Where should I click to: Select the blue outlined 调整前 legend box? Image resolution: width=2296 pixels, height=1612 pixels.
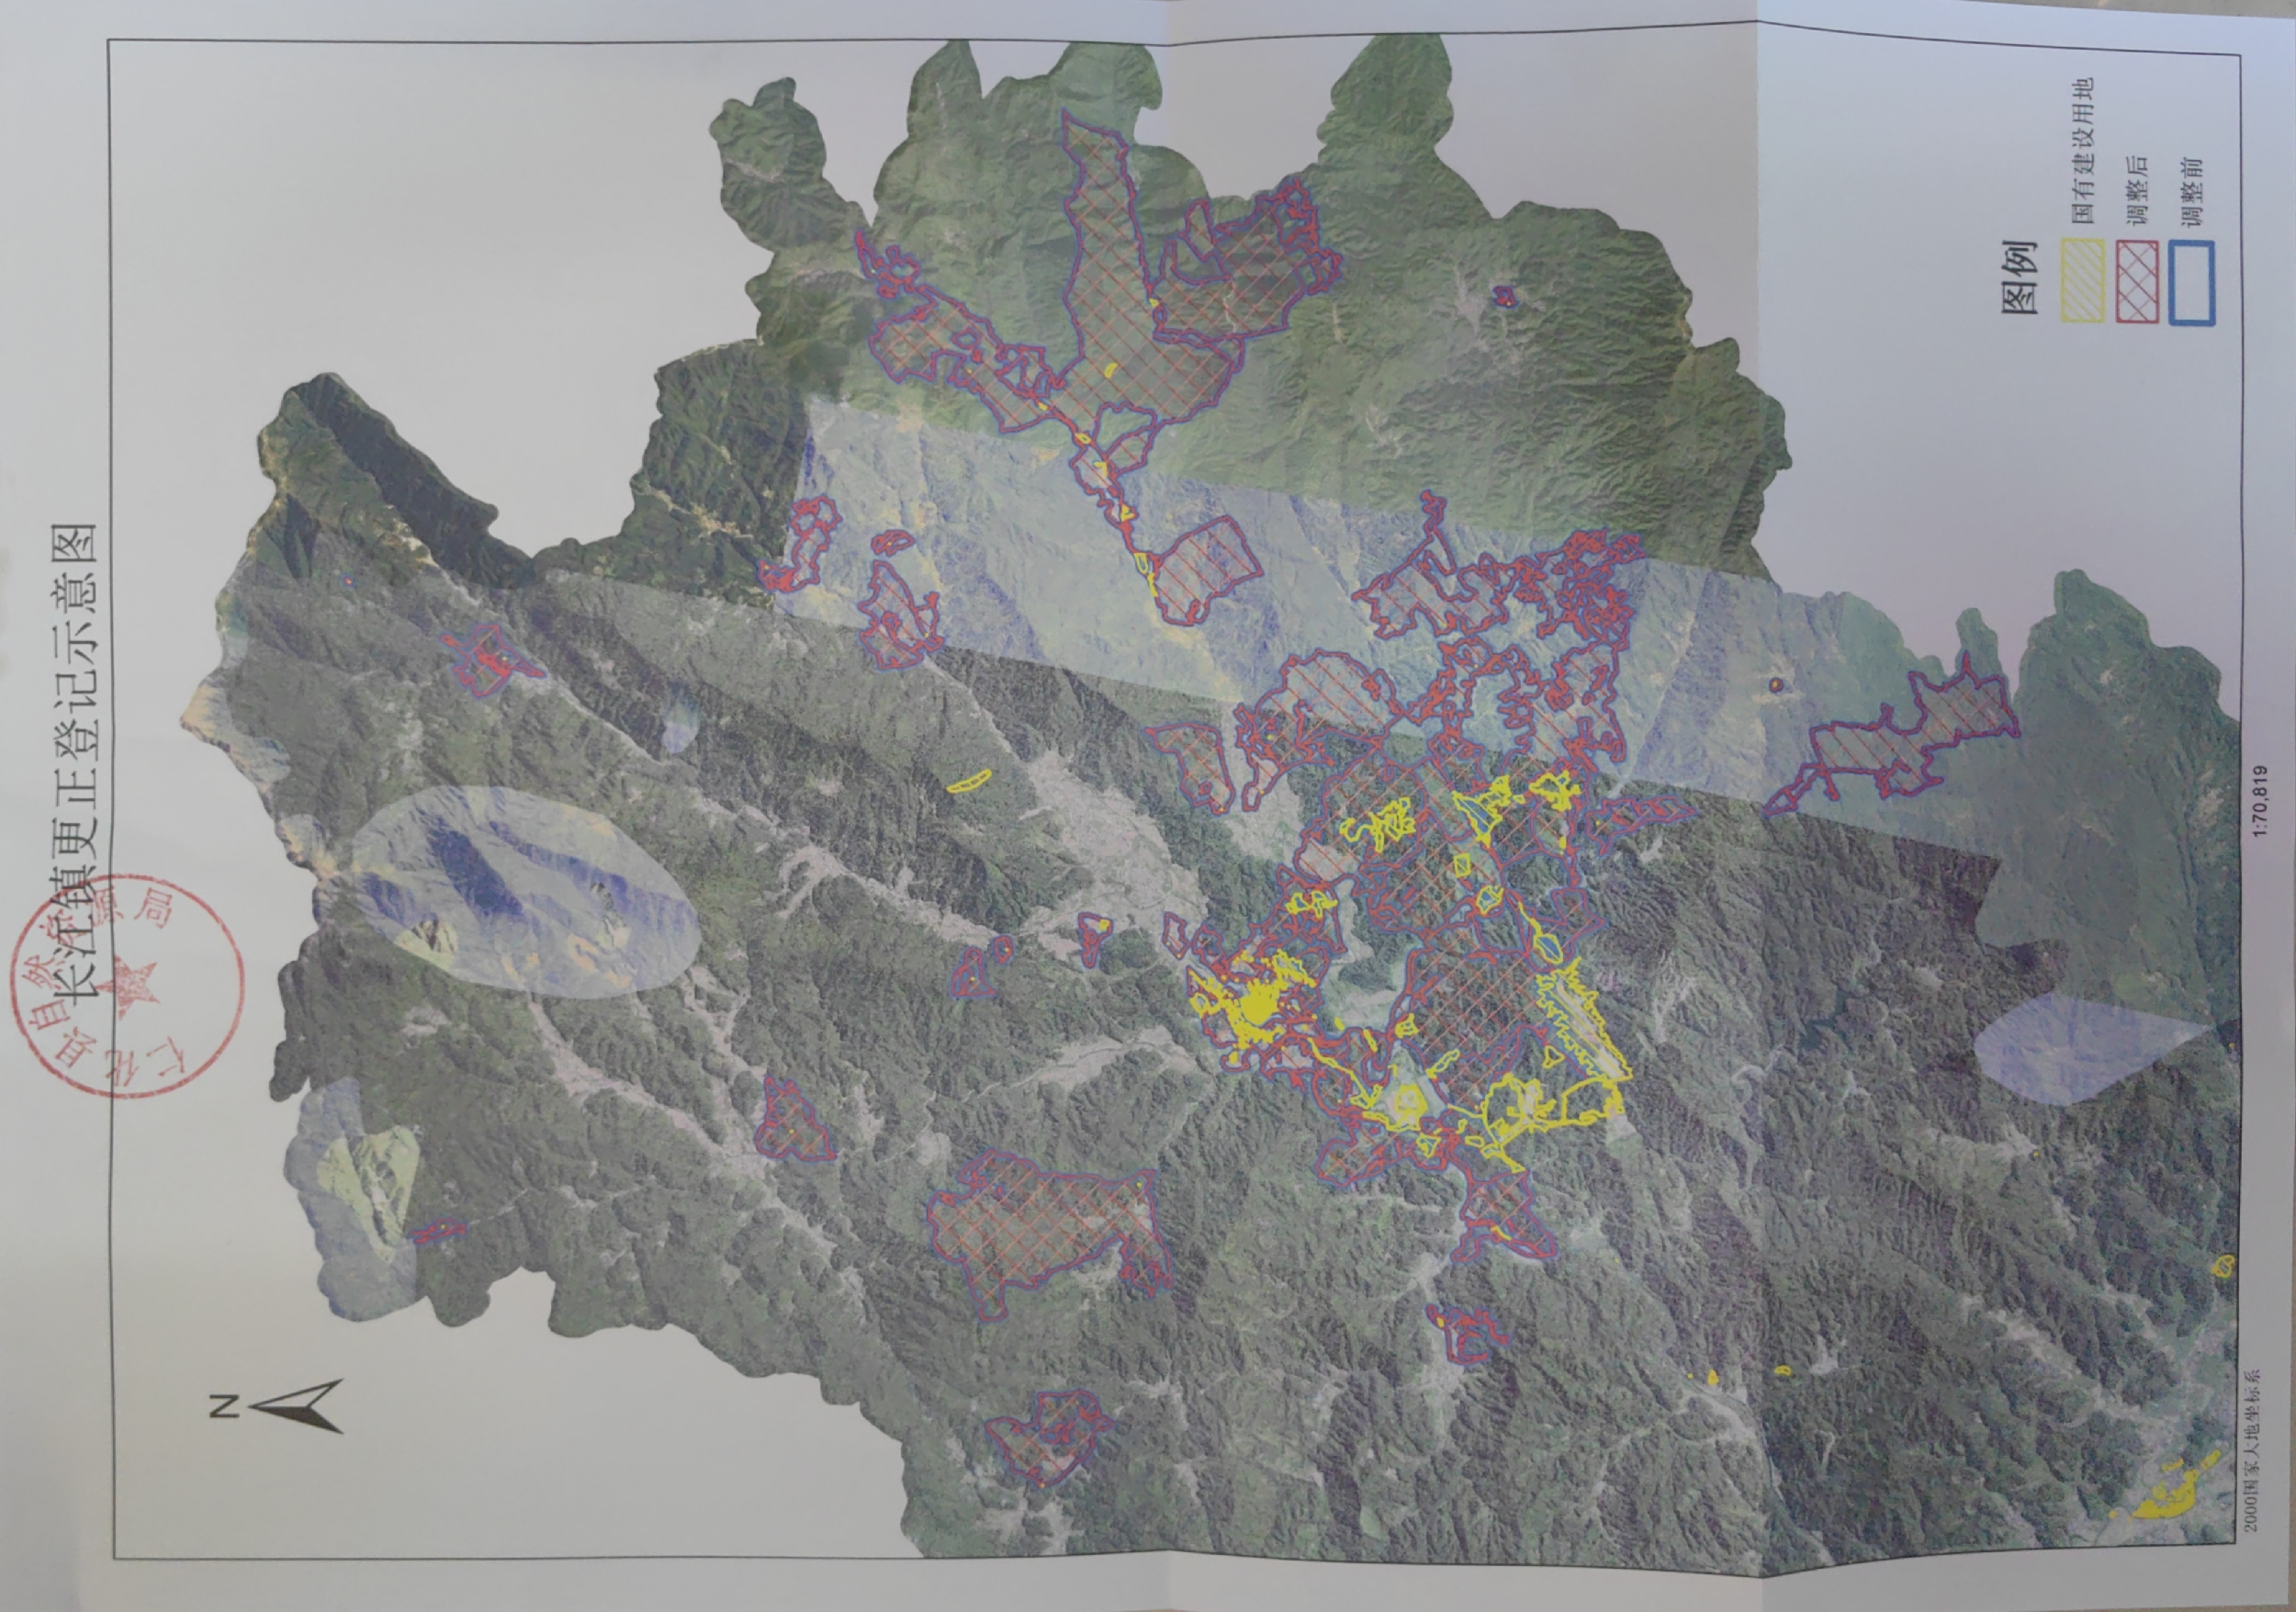(x=2193, y=283)
